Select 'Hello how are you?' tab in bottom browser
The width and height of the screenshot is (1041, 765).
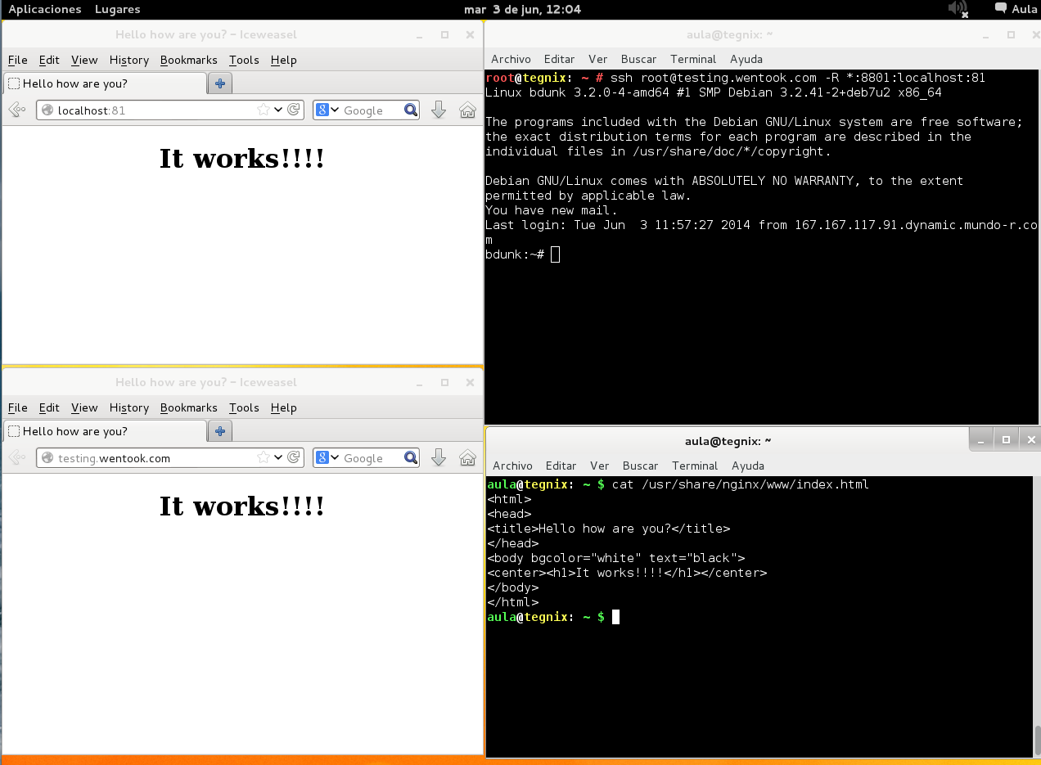point(106,431)
